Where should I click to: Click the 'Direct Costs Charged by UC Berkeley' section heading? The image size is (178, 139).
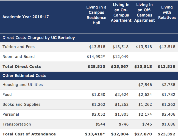pyautogui.click(x=39, y=38)
